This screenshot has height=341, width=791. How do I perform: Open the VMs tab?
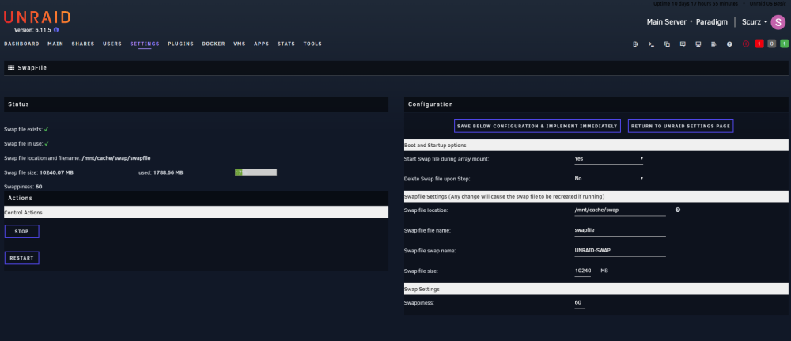coord(240,44)
